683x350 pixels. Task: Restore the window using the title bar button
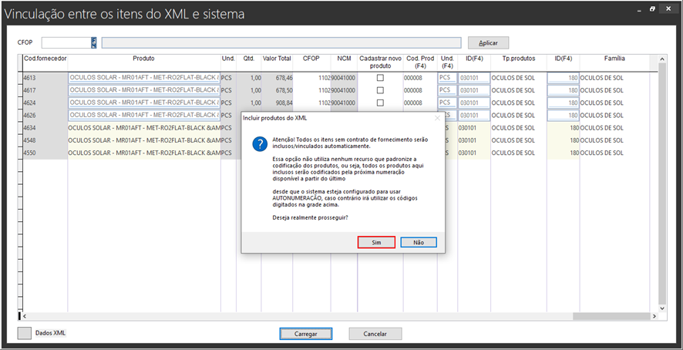(x=652, y=9)
